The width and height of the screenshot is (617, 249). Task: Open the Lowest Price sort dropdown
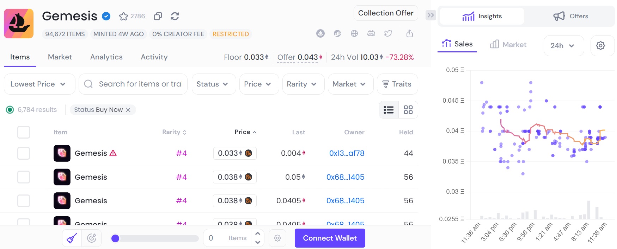[39, 84]
